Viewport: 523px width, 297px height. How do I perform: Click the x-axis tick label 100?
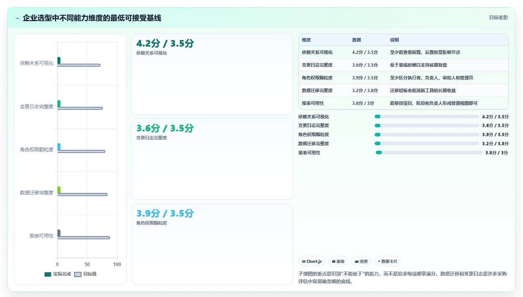tap(117, 264)
